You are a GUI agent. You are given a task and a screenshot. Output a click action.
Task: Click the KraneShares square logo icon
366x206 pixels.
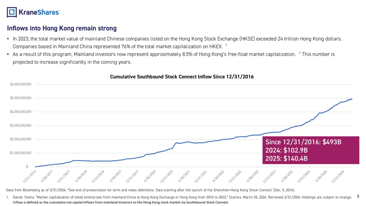tap(12, 12)
